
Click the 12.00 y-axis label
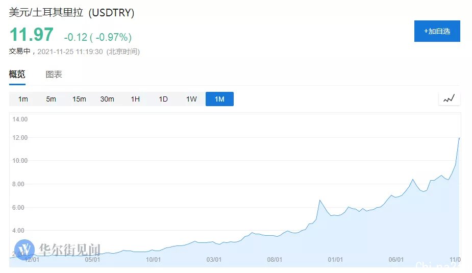[20, 138]
